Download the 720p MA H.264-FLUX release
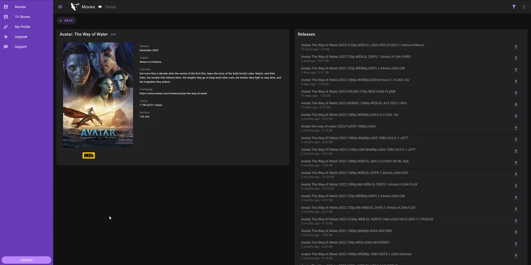This screenshot has height=265, width=531. (516, 209)
